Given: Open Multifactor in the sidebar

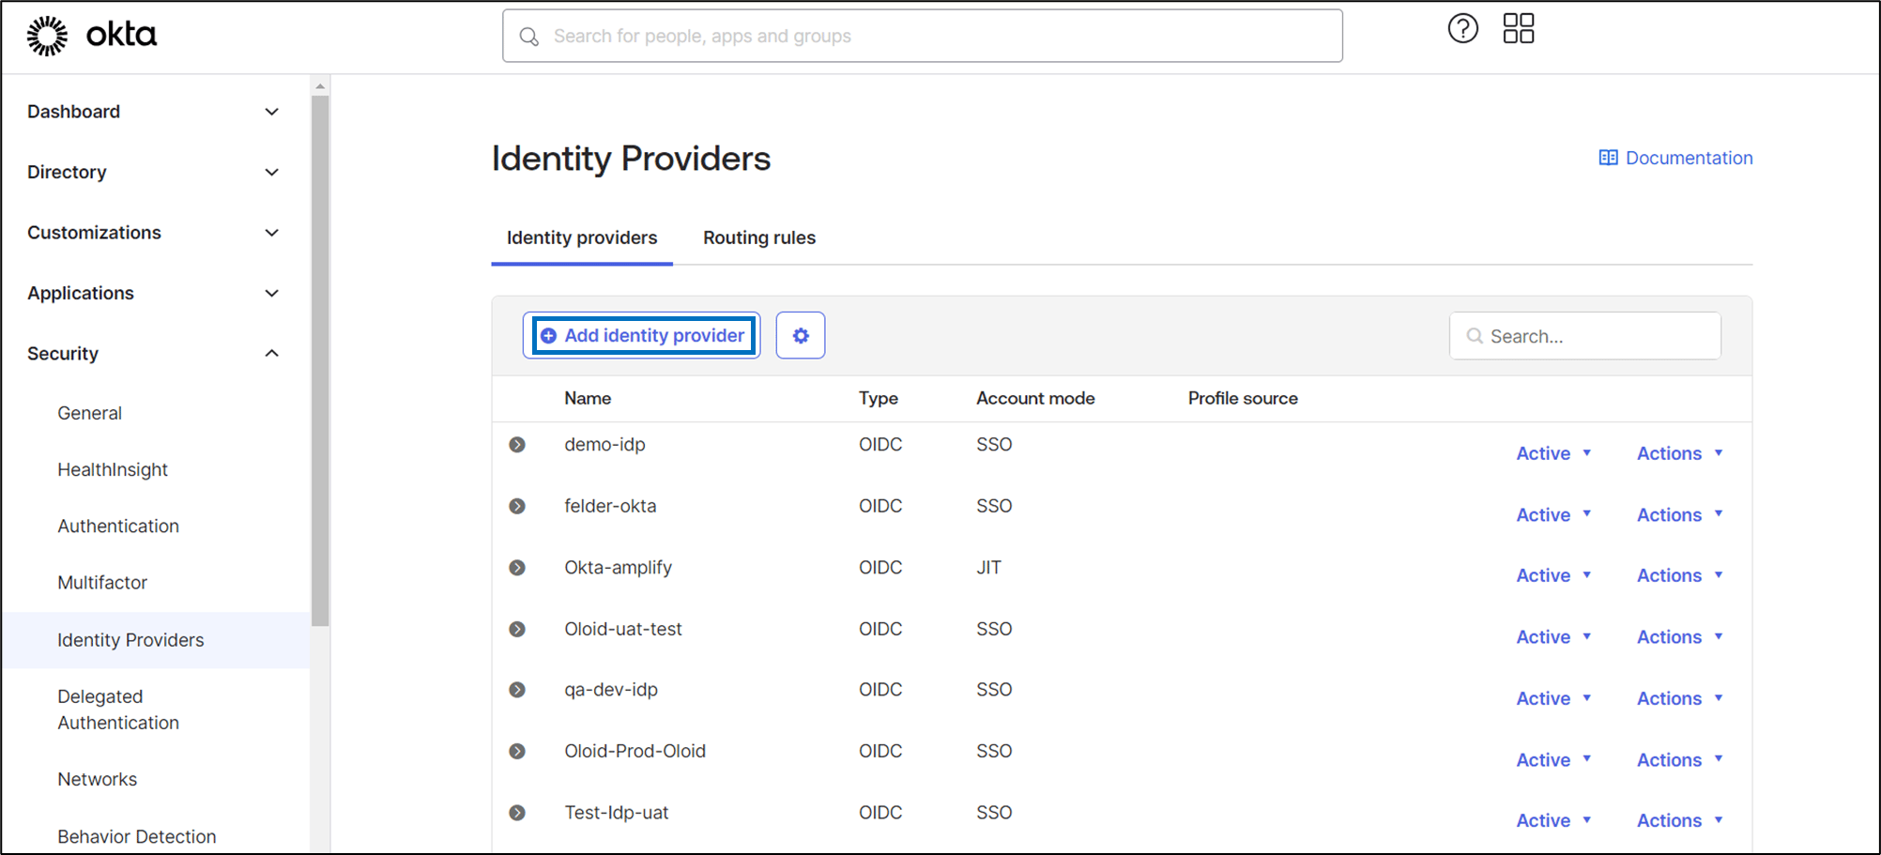Looking at the screenshot, I should pyautogui.click(x=102, y=582).
